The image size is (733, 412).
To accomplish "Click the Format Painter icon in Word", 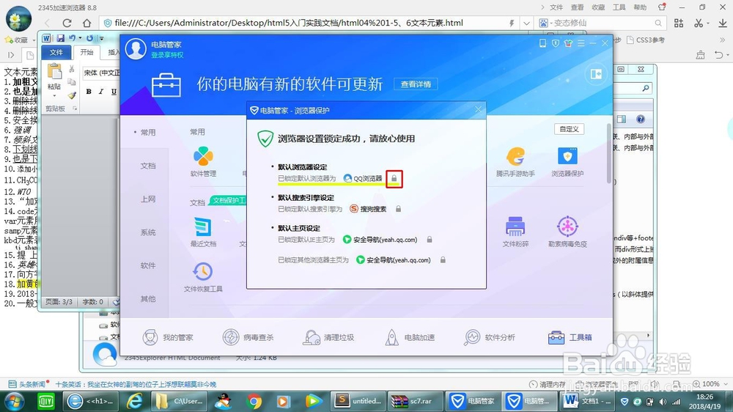I will coord(72,95).
